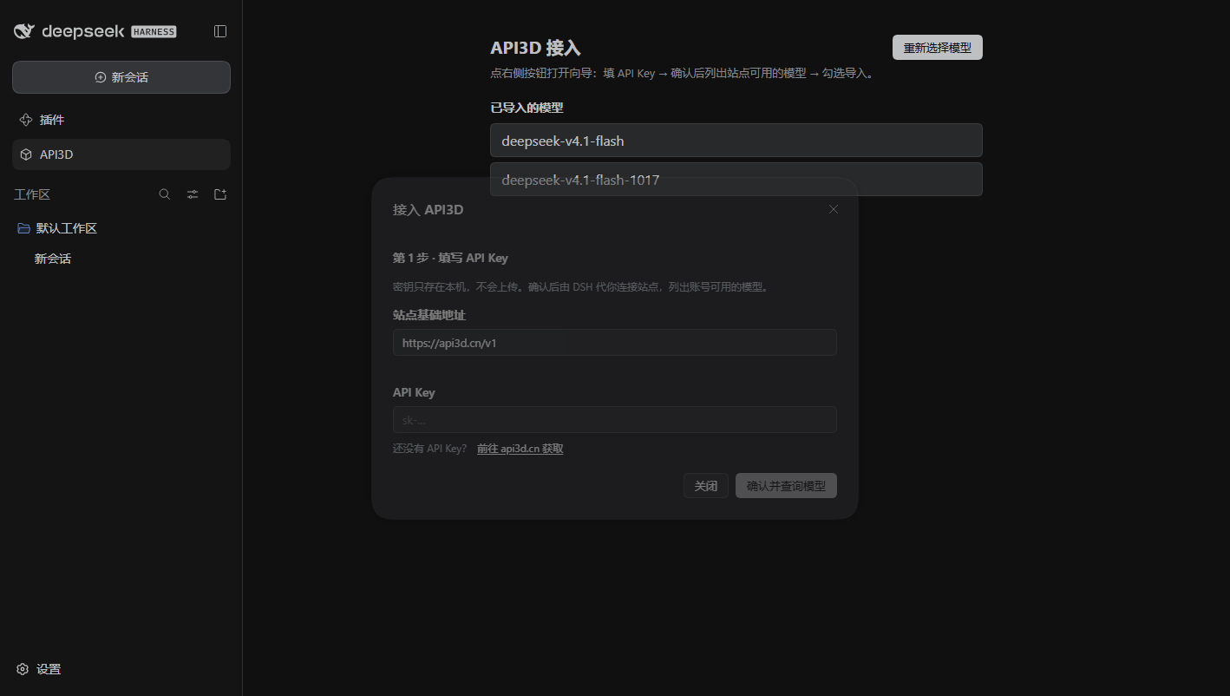Search workspaces with magnifier icon

click(165, 194)
